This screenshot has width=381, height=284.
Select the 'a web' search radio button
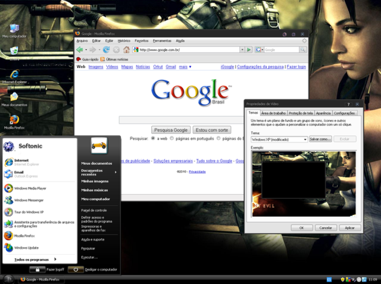[152, 138]
